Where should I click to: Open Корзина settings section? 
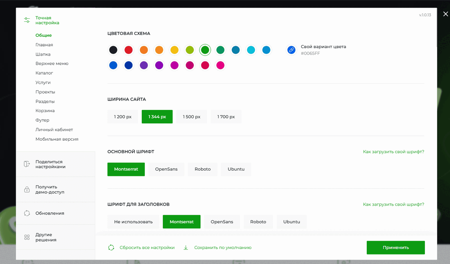(45, 111)
